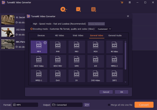Close the format selection dialog
The height and width of the screenshot is (110, 157).
(128, 16)
